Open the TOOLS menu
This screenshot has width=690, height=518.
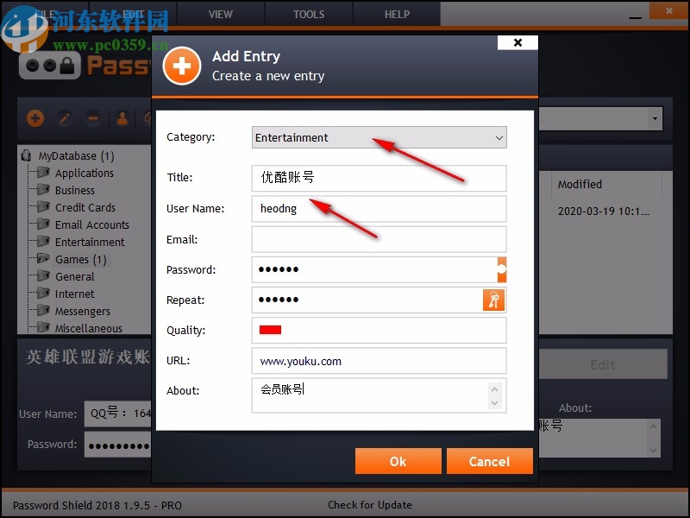pos(308,14)
